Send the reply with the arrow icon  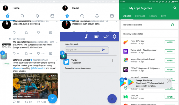tap(103, 50)
